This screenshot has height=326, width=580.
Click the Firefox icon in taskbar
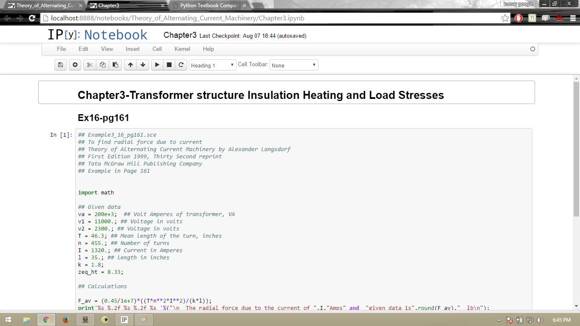65,320
